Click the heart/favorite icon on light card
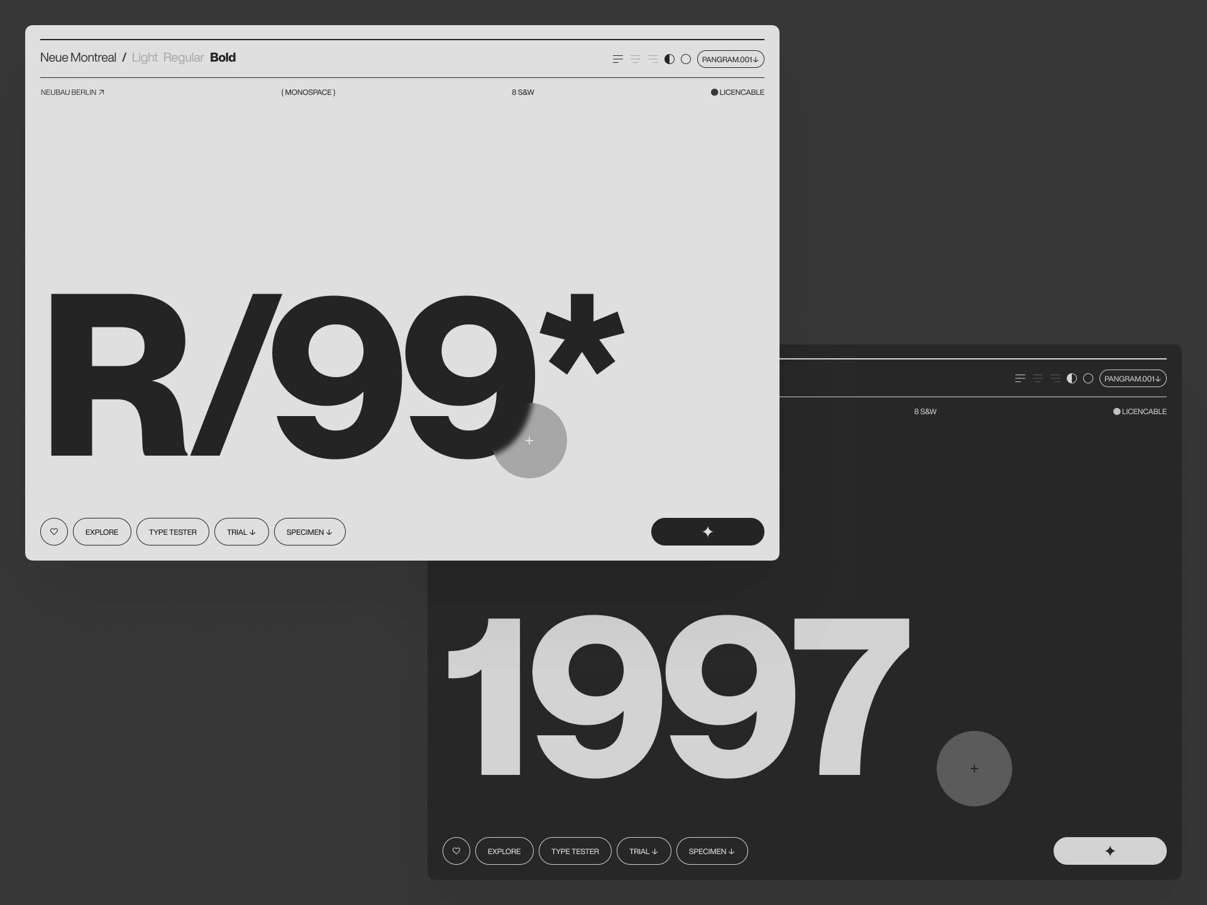 [x=53, y=532]
